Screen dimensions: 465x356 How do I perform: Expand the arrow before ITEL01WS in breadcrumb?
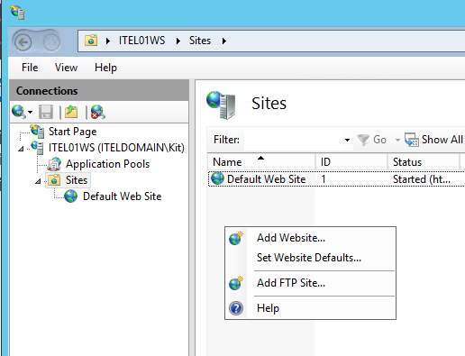pos(108,41)
